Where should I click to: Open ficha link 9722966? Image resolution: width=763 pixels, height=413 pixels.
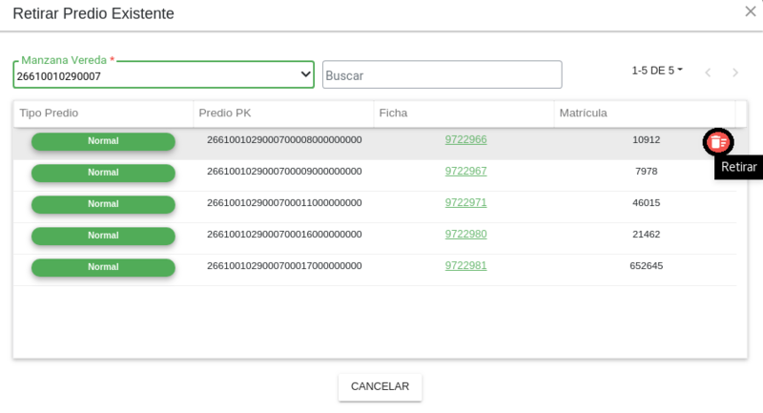pos(465,140)
